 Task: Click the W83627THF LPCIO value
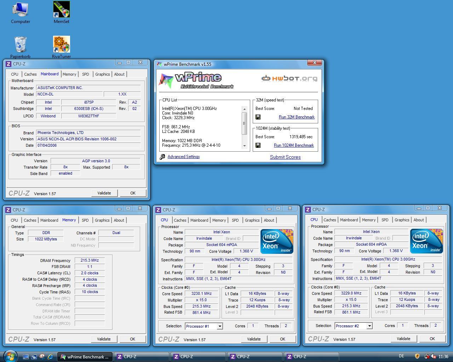88,116
